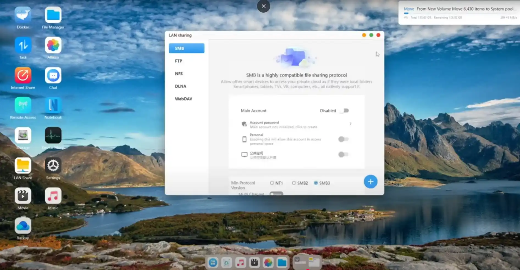
Task: Open the Chat app
Action: [53, 75]
